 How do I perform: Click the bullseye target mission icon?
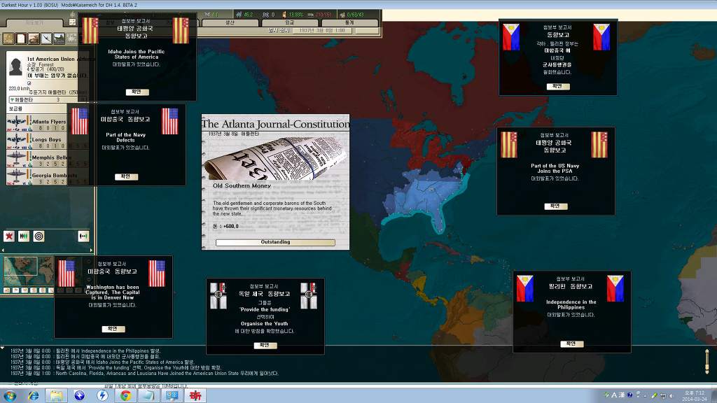39,236
